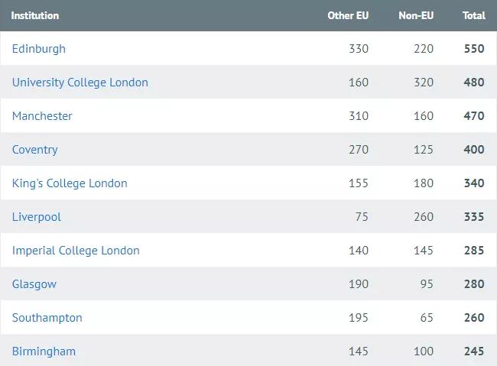Click Liverpool's Non-EU value 260
497x366 pixels.
point(423,217)
